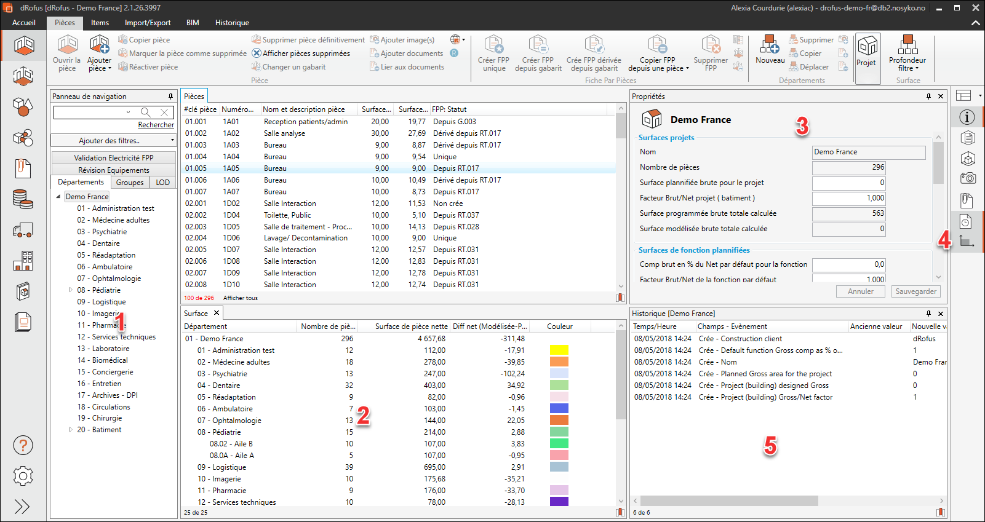Click the Rechercher link
Screen dimensions: 985x522
(156, 125)
